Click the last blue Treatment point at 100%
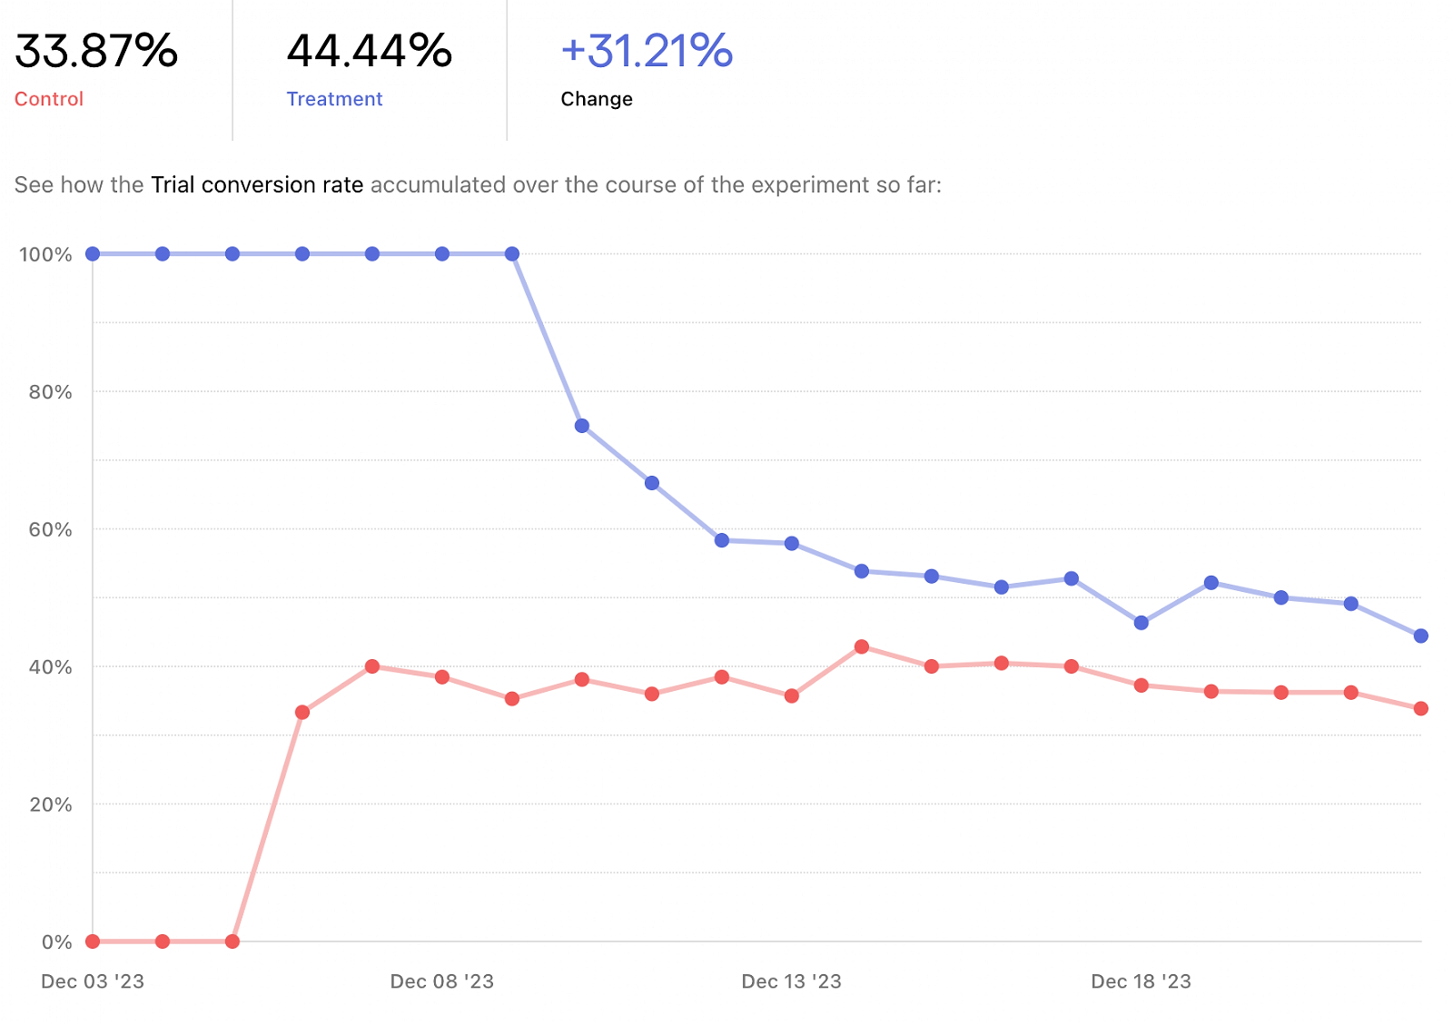The height and width of the screenshot is (1025, 1453). tap(512, 254)
